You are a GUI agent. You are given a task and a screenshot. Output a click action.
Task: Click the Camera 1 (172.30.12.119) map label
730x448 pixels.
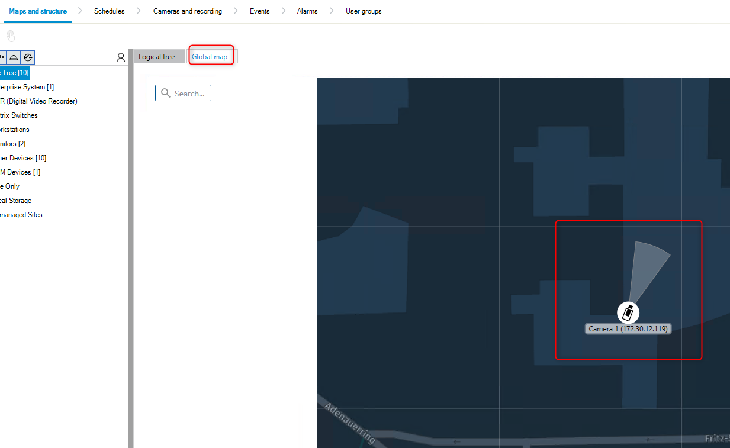(x=628, y=328)
